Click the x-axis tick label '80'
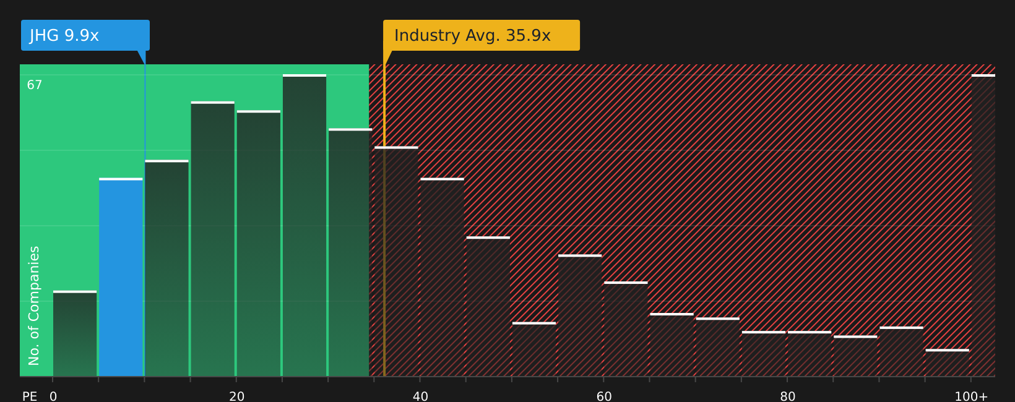 pyautogui.click(x=788, y=396)
